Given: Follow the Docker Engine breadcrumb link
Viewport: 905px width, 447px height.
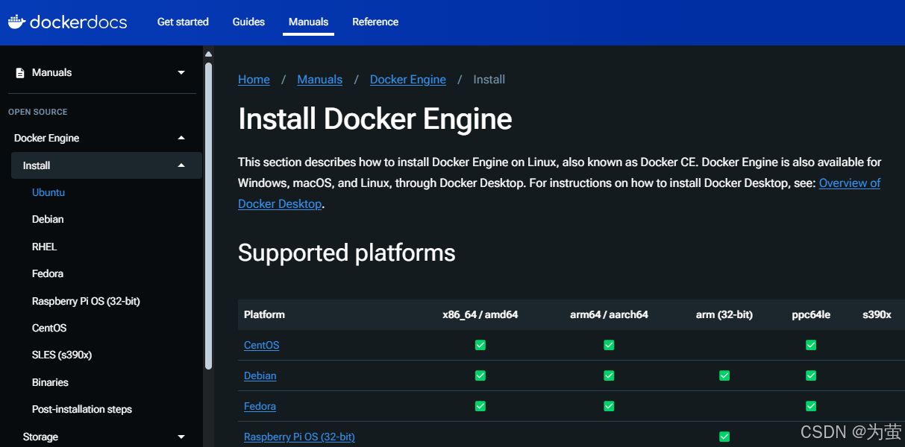Looking at the screenshot, I should tap(408, 80).
